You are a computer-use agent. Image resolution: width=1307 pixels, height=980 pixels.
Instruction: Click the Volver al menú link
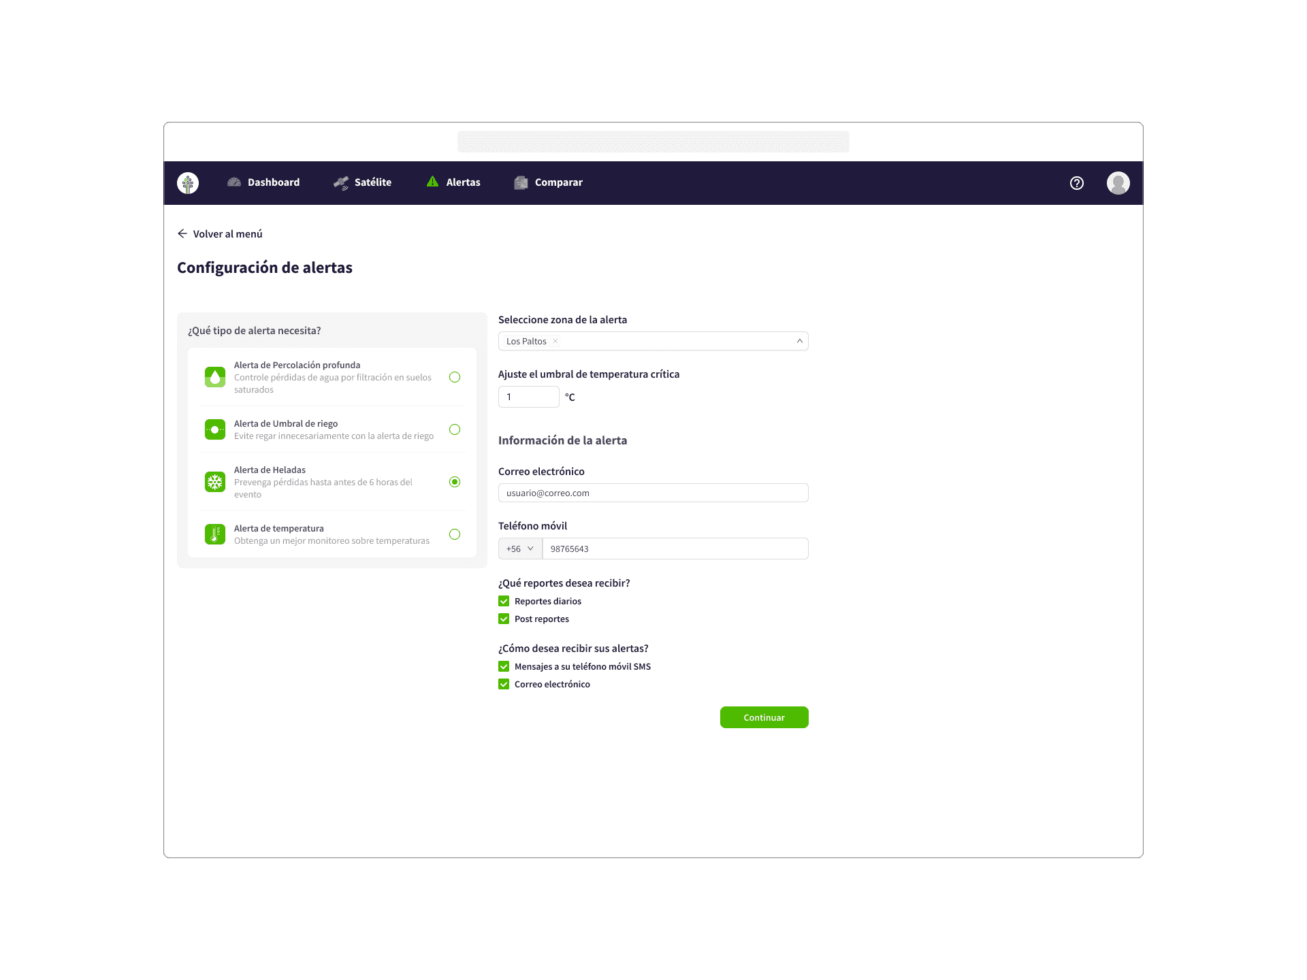220,233
